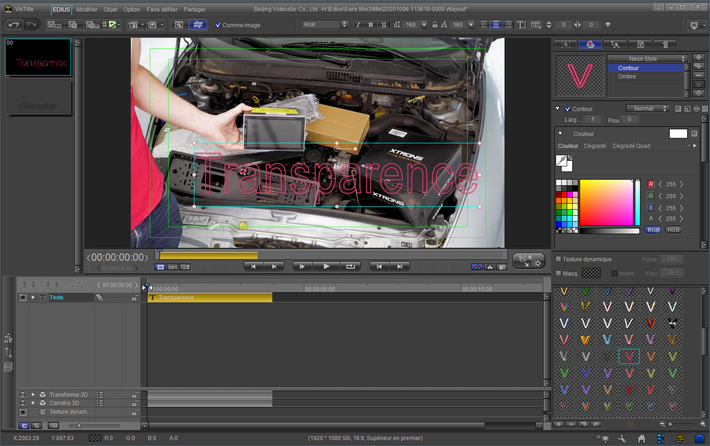Switch to the Dégradé color tab

point(595,146)
